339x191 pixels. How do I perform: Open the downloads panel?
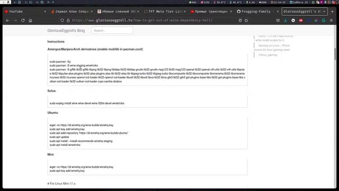(x=286, y=20)
